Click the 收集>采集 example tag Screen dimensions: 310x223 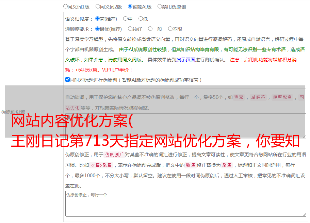click(101, 165)
